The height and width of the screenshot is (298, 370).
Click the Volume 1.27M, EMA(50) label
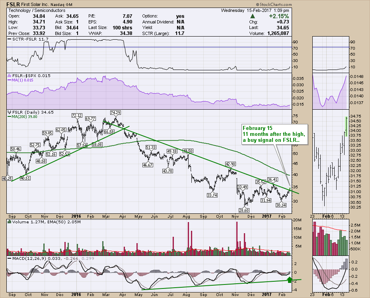coord(47,222)
